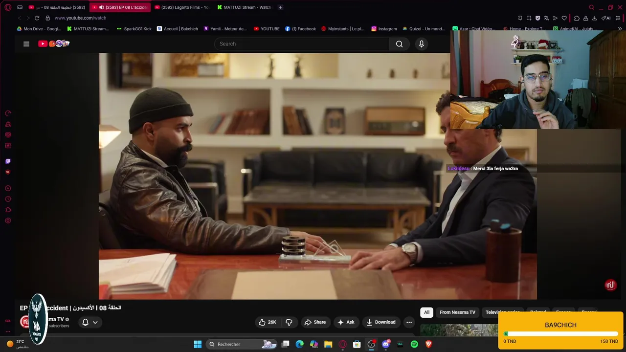Open the weather widget showing 21°C
This screenshot has height=352, width=626.
(x=17, y=344)
